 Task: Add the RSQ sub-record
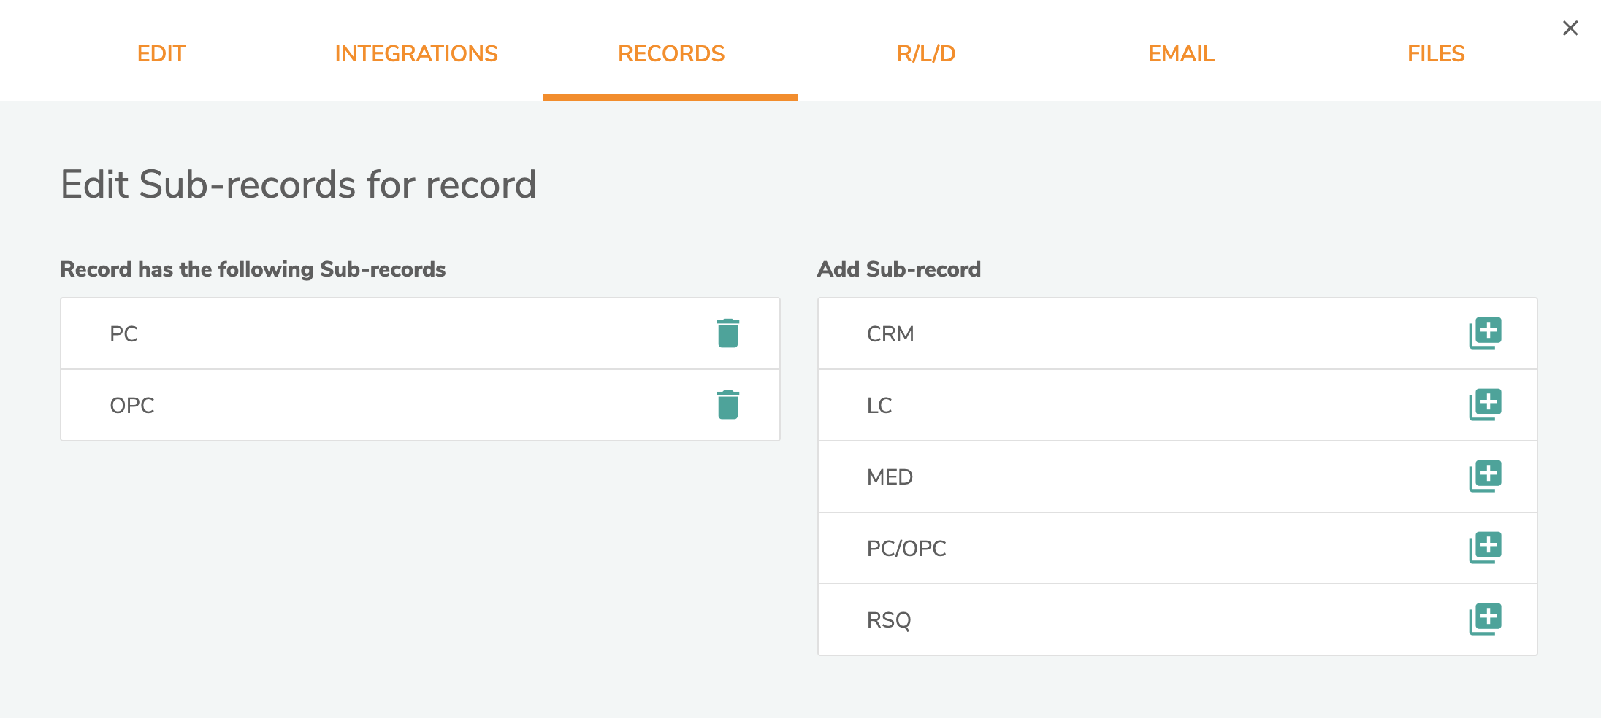[1485, 619]
